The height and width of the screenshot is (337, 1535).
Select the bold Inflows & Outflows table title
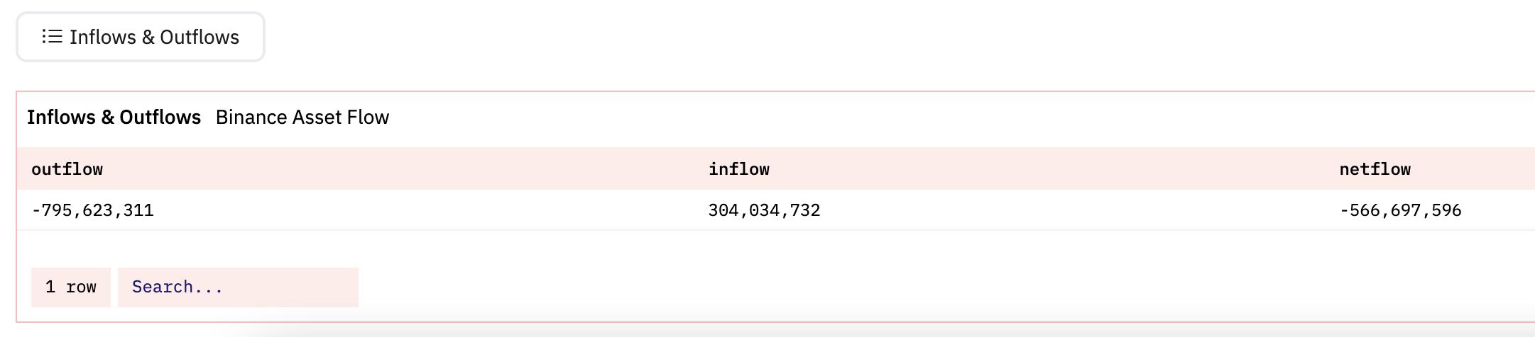coord(114,117)
